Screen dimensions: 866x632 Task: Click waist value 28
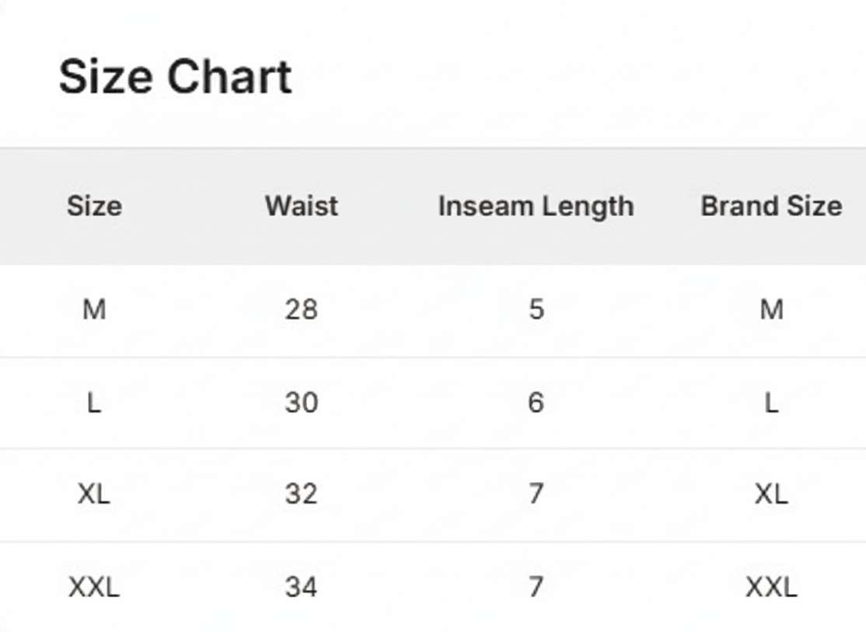[302, 309]
